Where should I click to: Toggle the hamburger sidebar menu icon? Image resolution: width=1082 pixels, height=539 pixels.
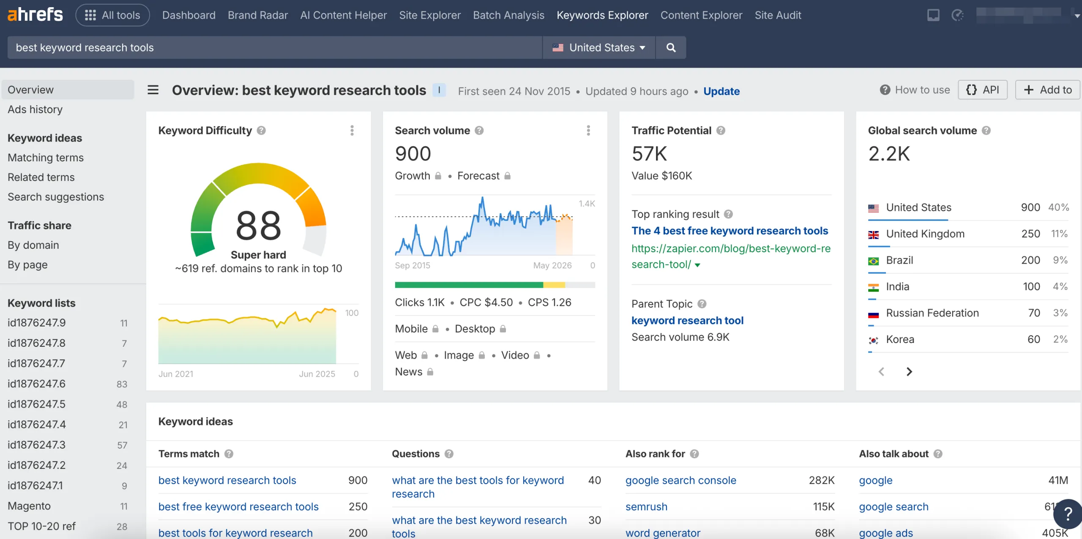coord(153,90)
